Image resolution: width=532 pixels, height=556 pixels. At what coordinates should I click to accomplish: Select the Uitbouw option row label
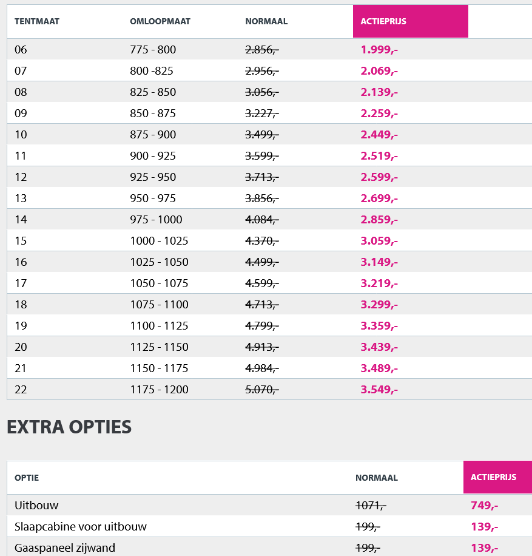(x=37, y=505)
